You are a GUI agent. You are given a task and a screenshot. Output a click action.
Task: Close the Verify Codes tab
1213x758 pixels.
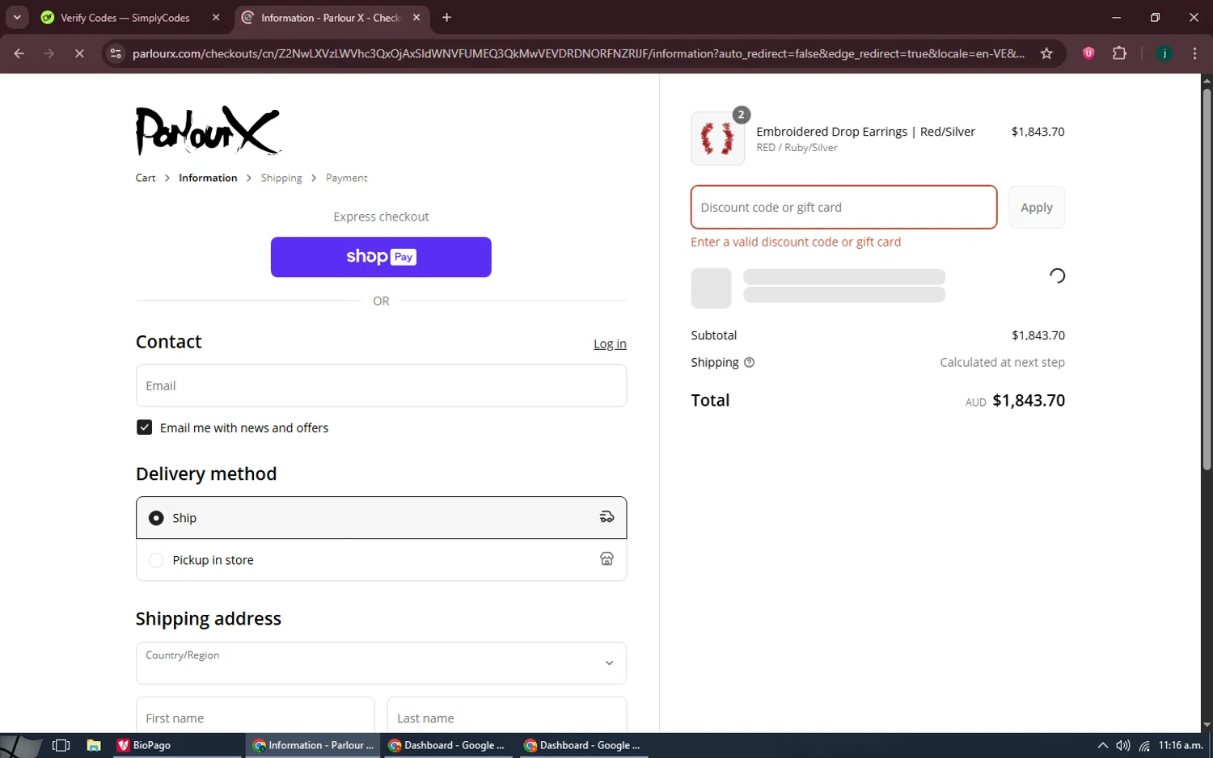coord(216,18)
